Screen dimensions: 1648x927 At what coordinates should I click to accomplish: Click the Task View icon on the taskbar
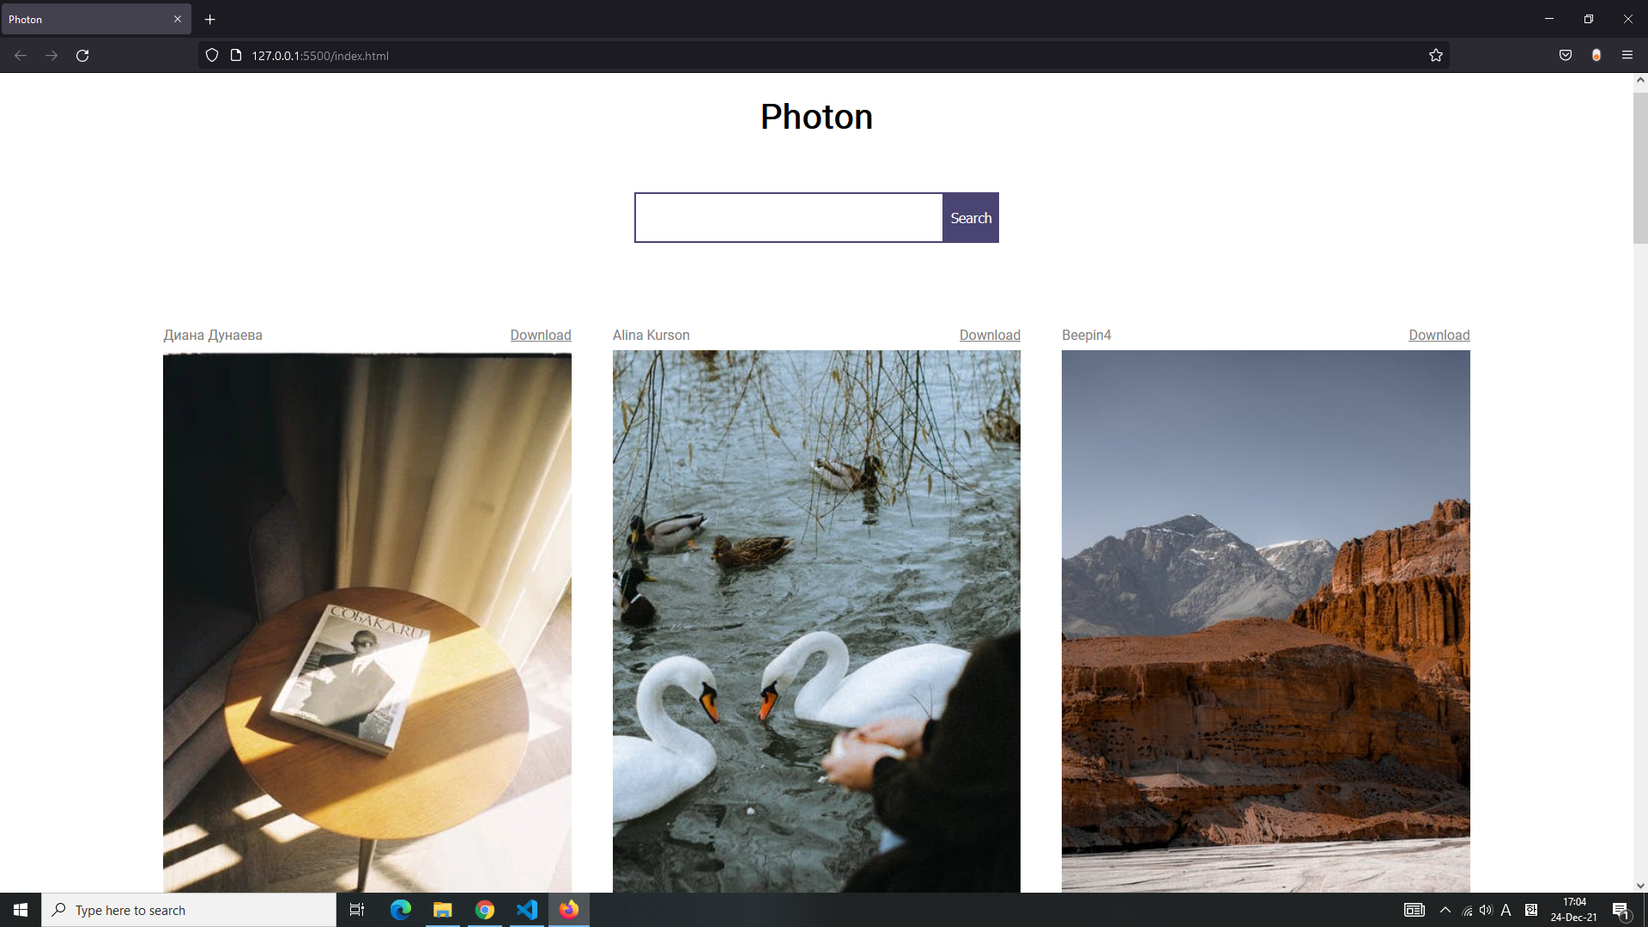[356, 909]
